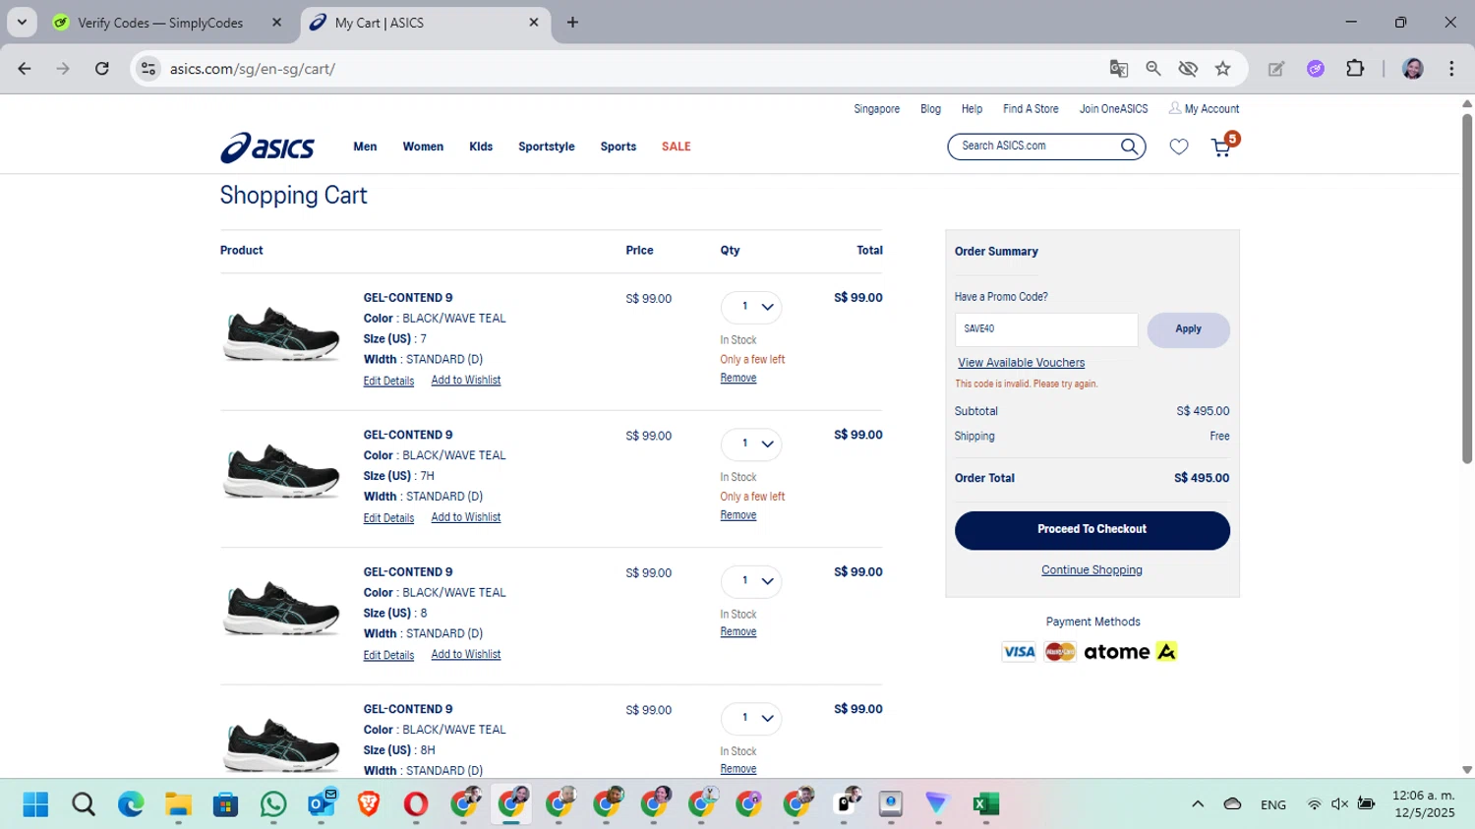Open Brave browser from taskbar
This screenshot has height=829, width=1475.
[369, 804]
